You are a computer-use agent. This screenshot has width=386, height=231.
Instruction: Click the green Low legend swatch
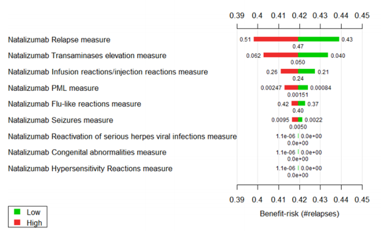click(17, 212)
